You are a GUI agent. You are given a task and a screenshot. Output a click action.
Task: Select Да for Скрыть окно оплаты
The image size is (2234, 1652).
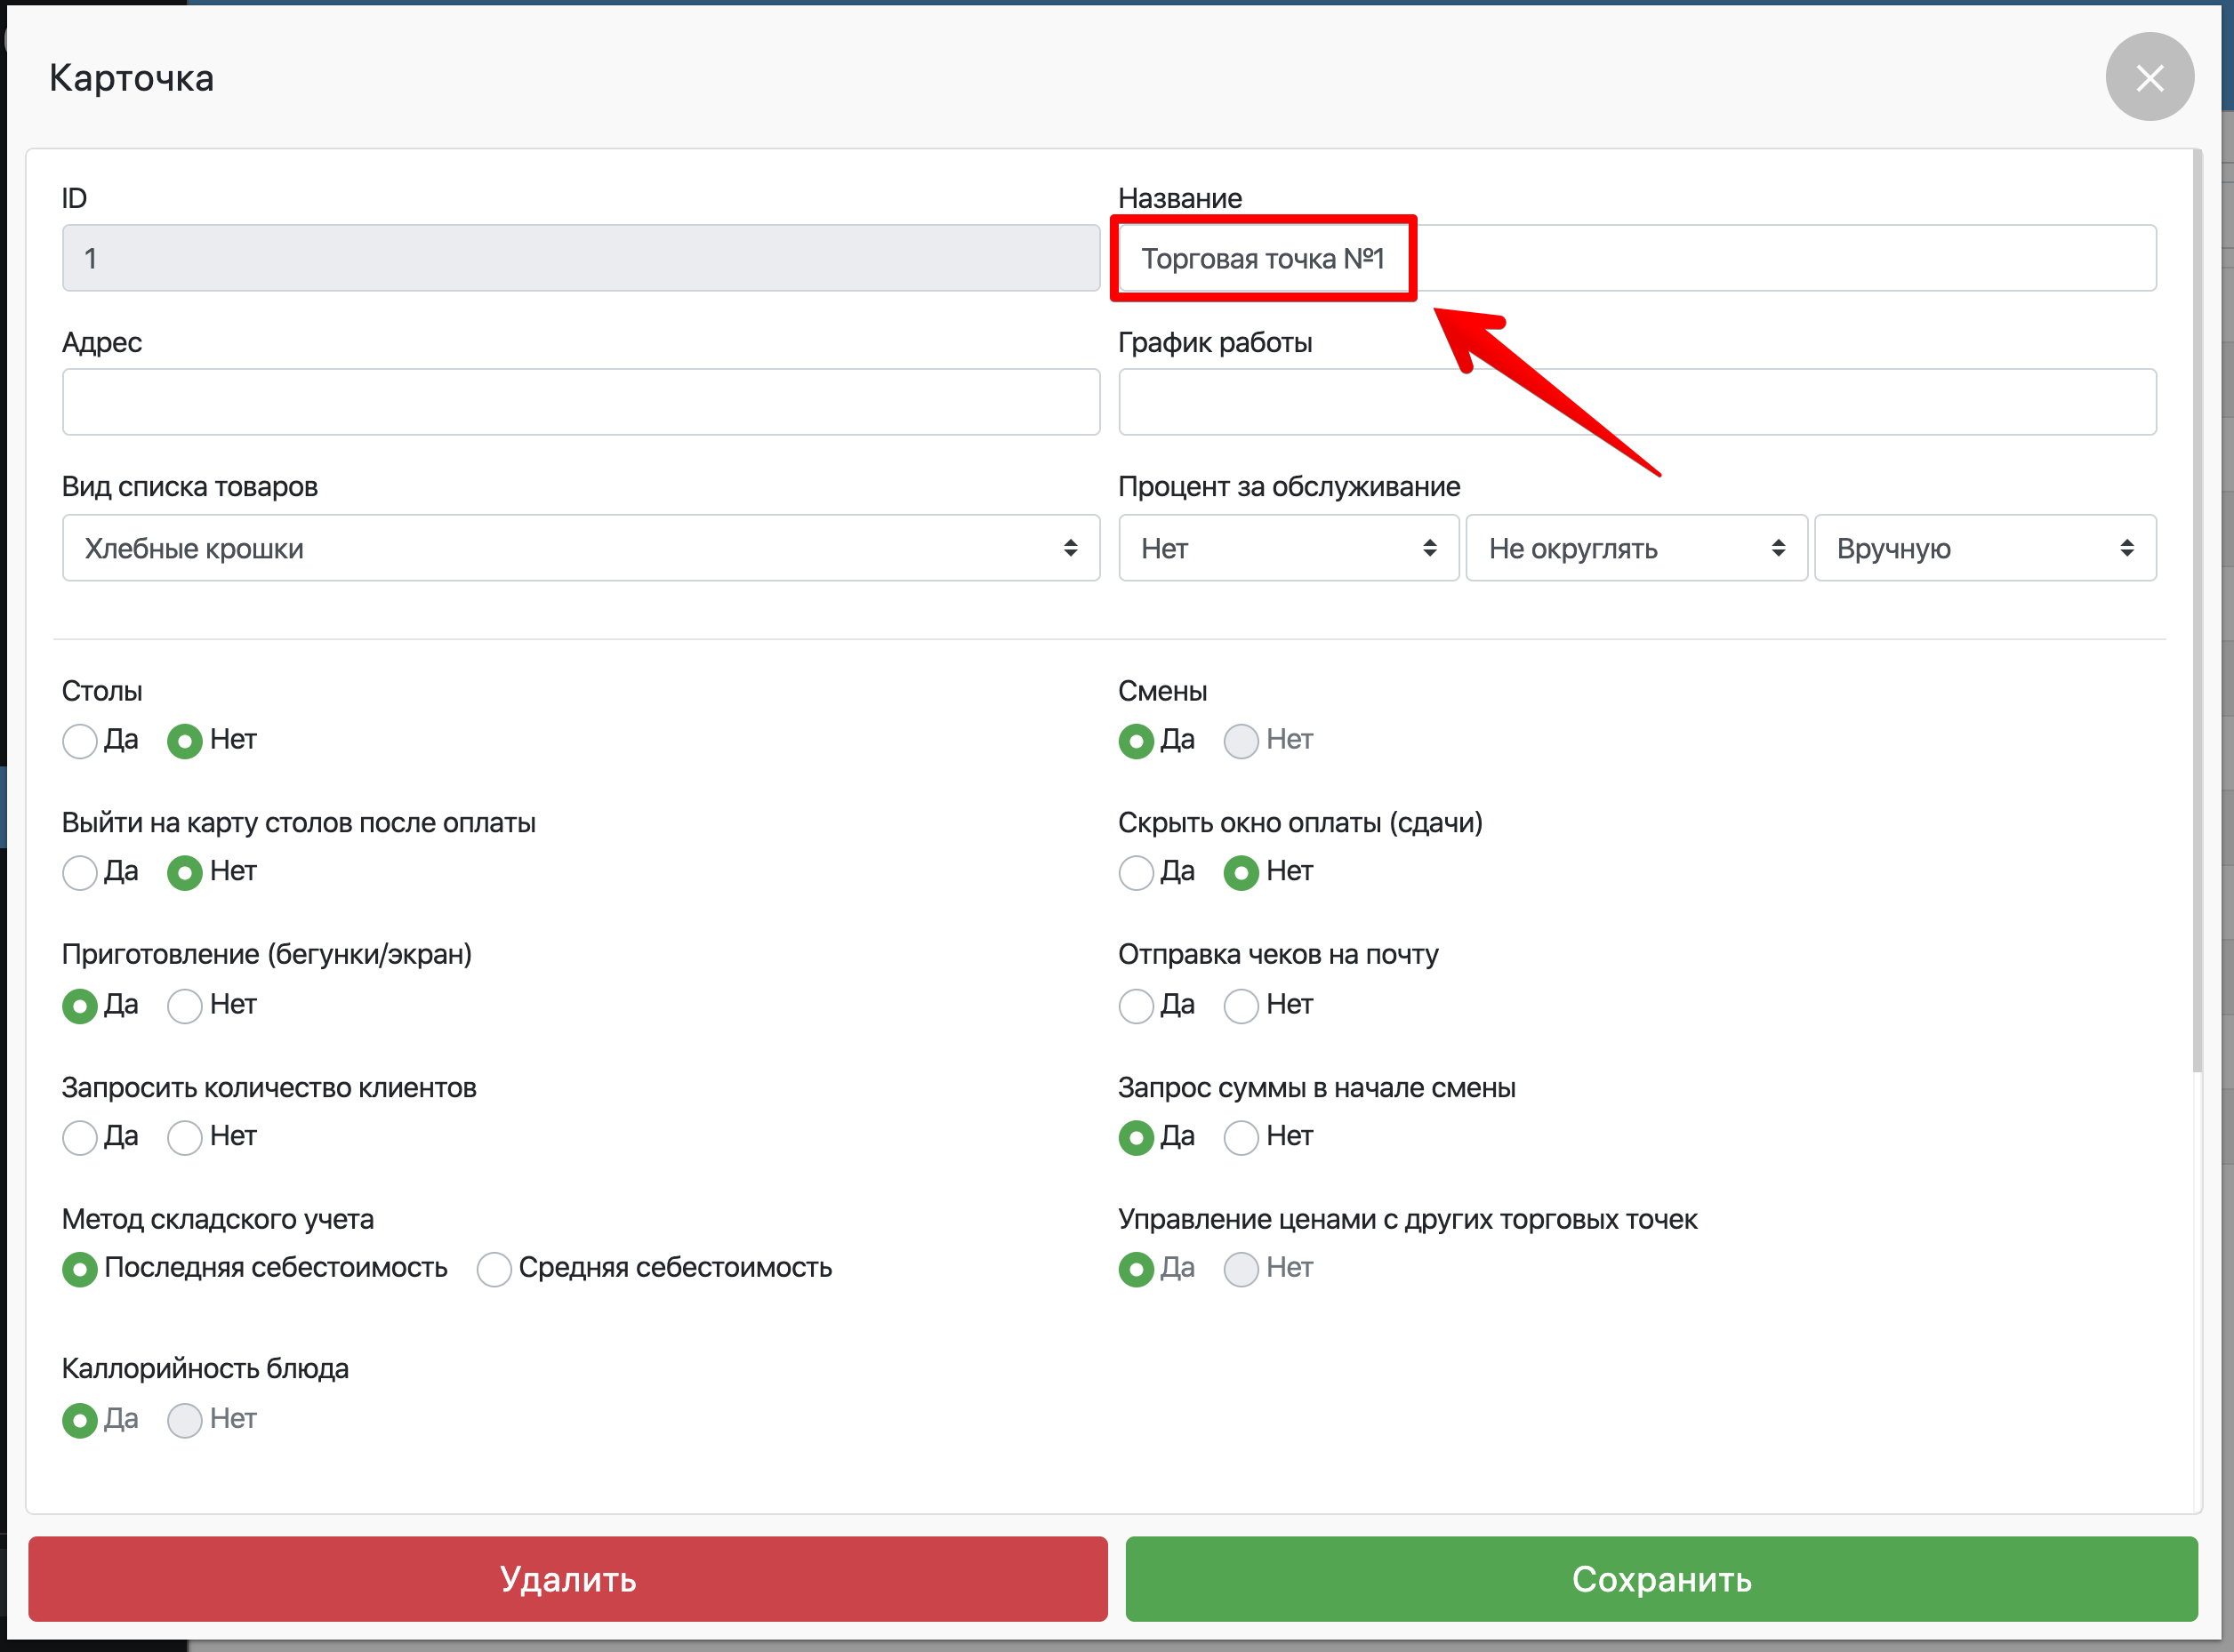pos(1136,872)
